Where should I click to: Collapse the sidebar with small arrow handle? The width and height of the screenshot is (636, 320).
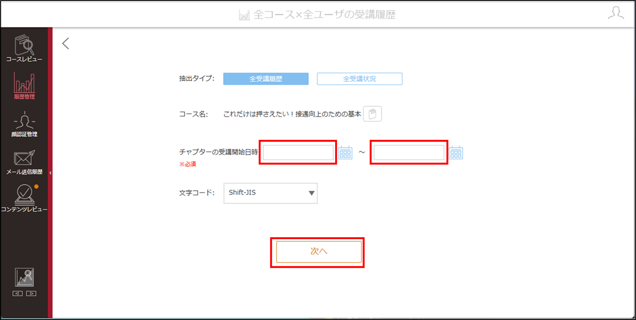pos(50,173)
